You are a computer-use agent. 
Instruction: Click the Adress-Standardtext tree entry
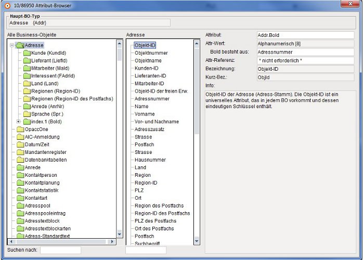coord(47,236)
